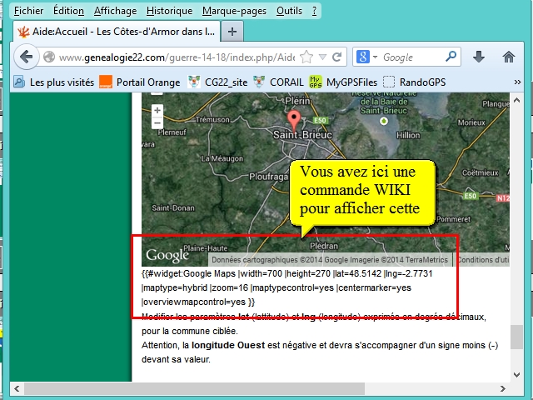Click the red map marker on Saint-Brieuc
Image resolution: width=533 pixels, height=400 pixels.
pos(294,120)
